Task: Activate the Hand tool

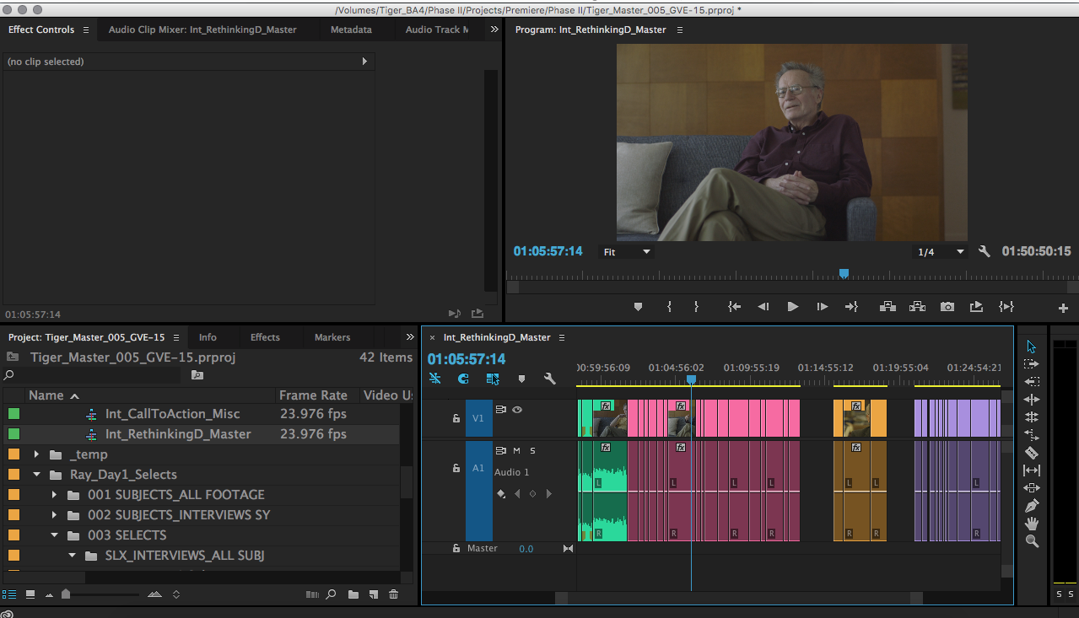Action: pyautogui.click(x=1031, y=524)
